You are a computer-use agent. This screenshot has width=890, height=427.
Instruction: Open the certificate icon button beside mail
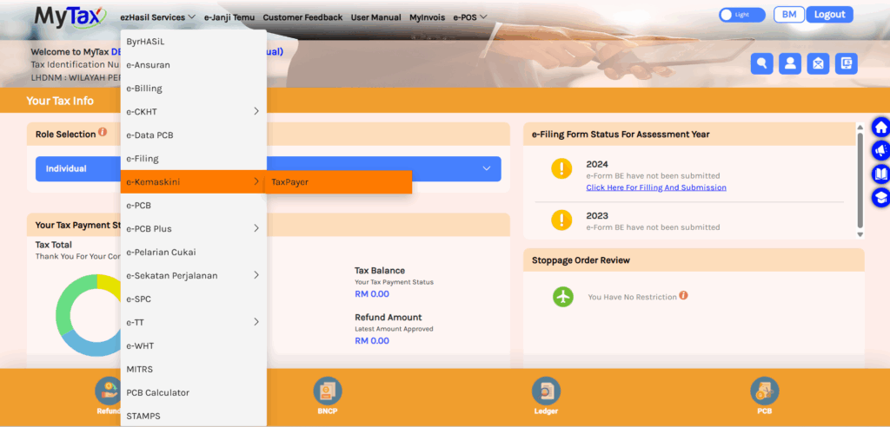pos(847,63)
